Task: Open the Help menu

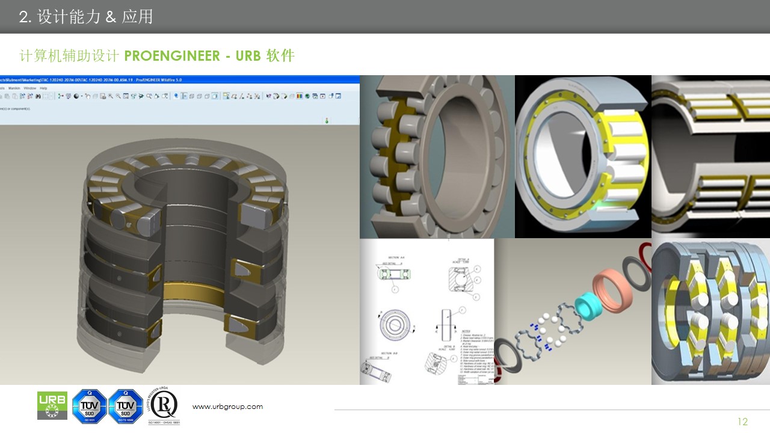Action: point(43,88)
